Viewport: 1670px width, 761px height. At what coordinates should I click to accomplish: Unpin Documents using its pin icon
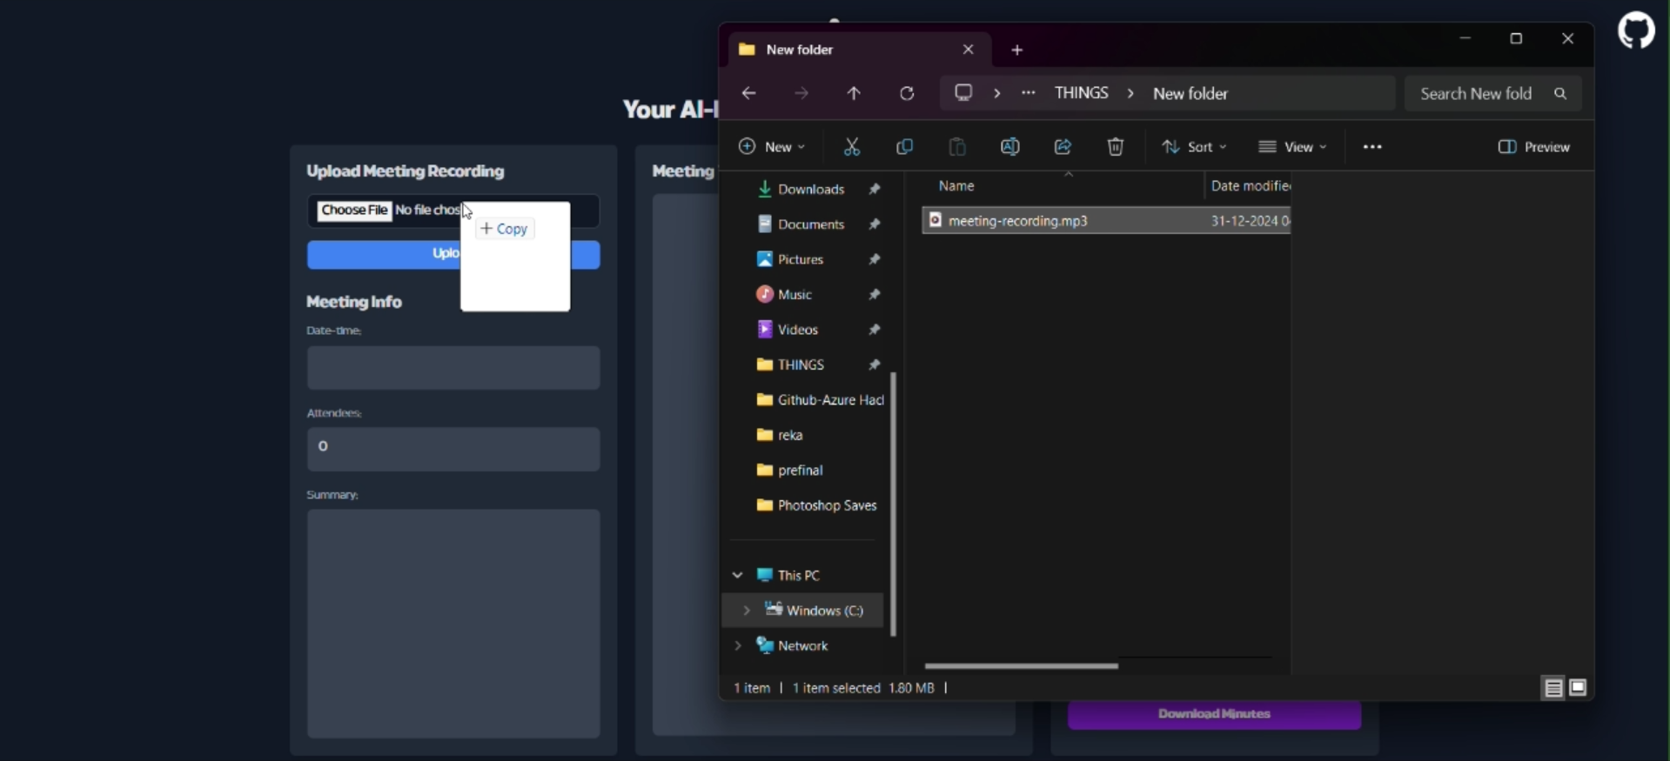(x=875, y=224)
